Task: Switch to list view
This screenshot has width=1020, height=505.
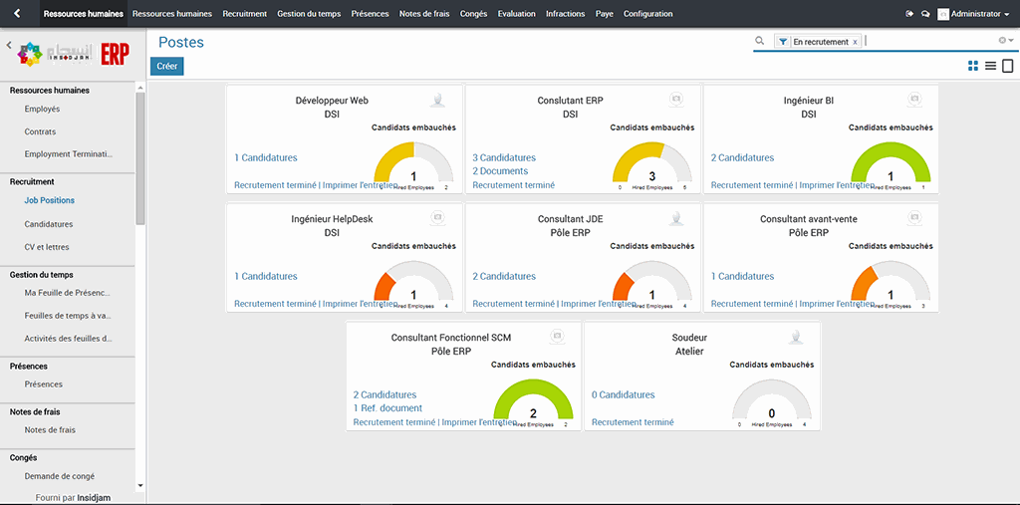Action: tap(990, 66)
